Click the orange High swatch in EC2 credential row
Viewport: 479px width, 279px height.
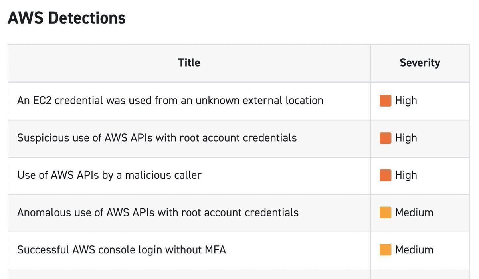385,101
